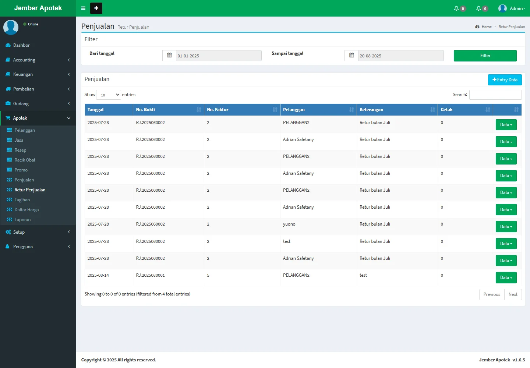
Task: Open Data dropdown for yuono row
Action: click(x=506, y=227)
